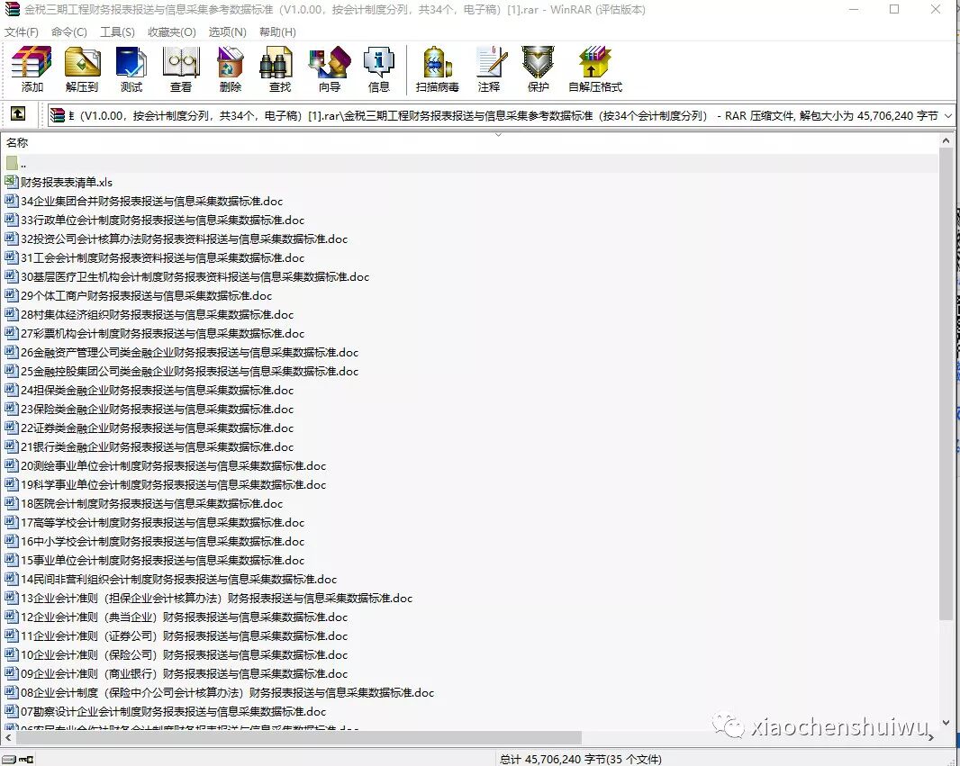Open the 帮助(H) menu

pos(277,32)
